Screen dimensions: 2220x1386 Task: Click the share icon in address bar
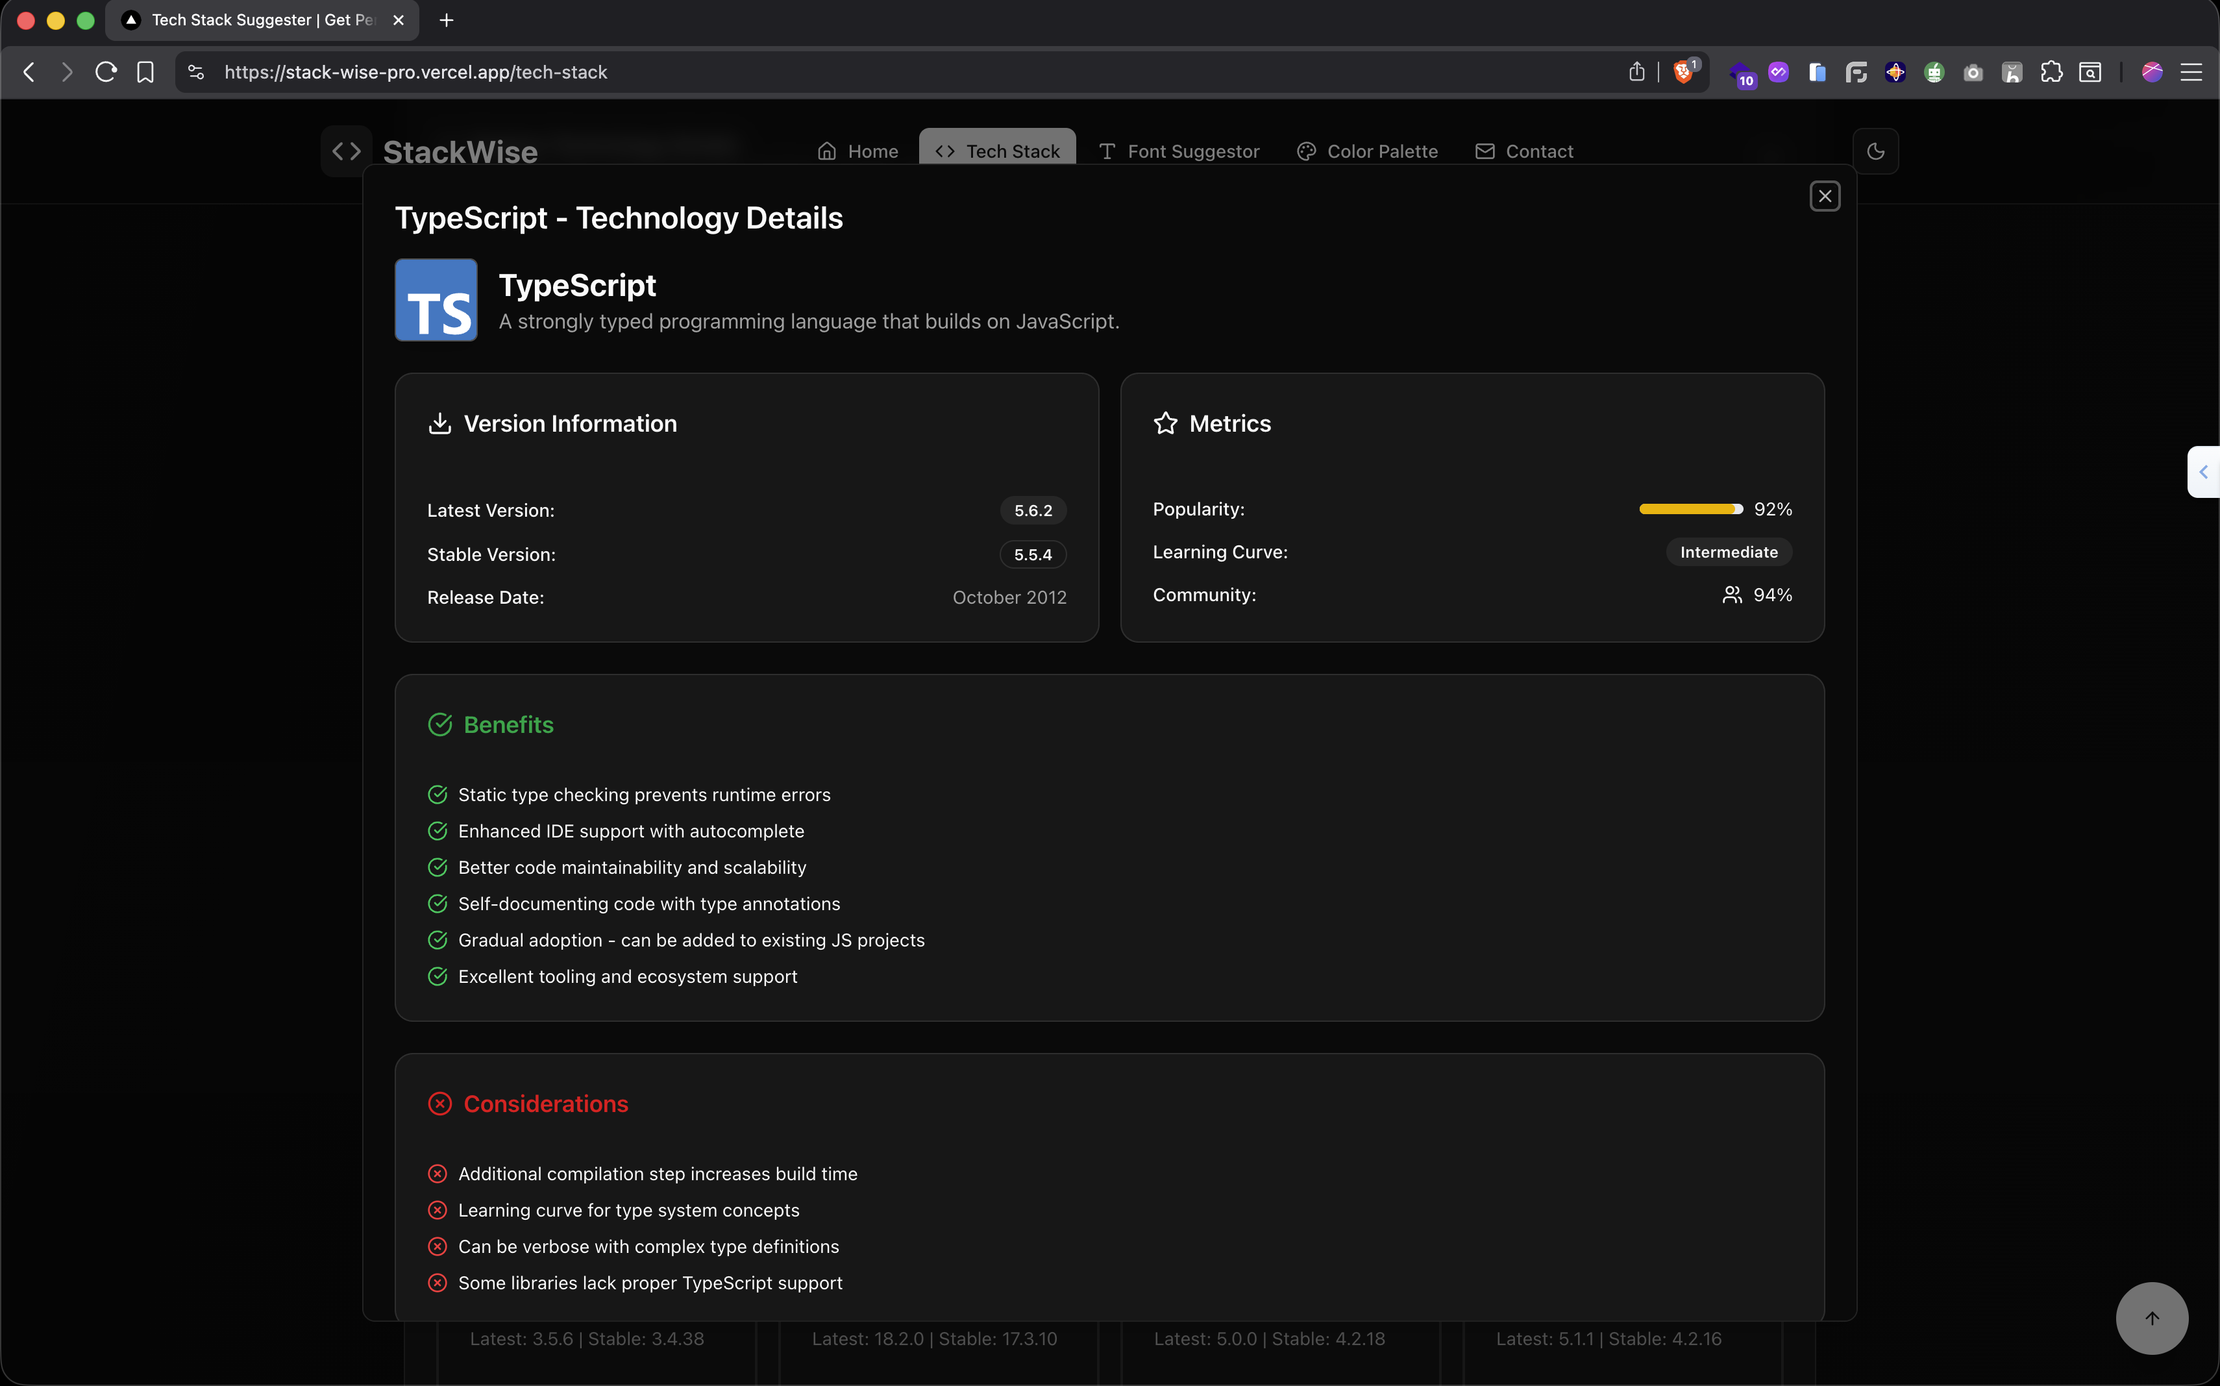click(x=1636, y=73)
